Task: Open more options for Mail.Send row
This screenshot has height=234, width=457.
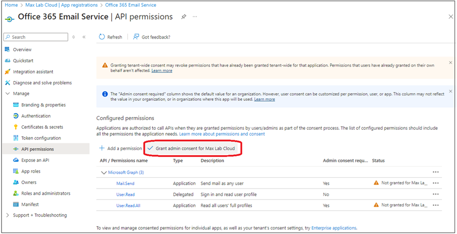Action: 436,183
